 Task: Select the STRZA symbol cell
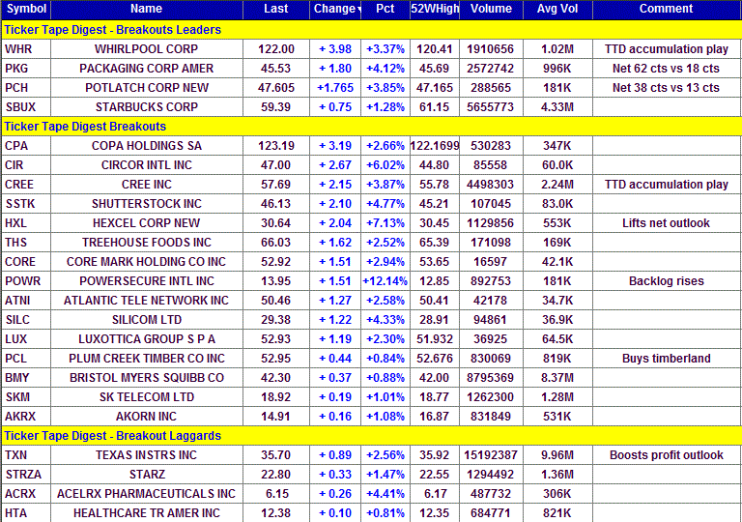click(x=26, y=475)
